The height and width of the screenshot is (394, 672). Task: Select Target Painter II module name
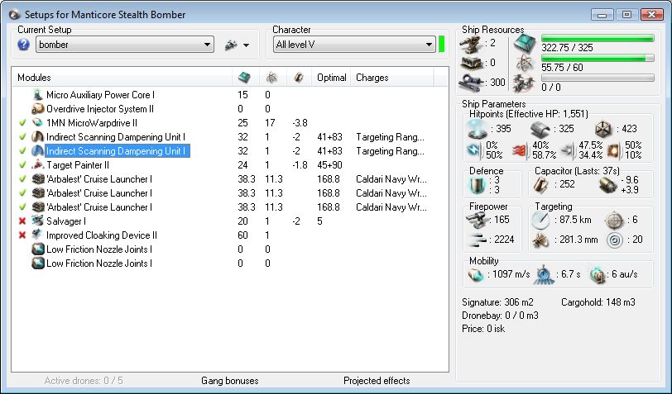pos(78,165)
